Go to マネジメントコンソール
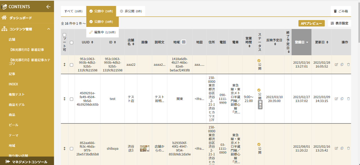Screen dimensions: 360x165 (x=27, y=162)
